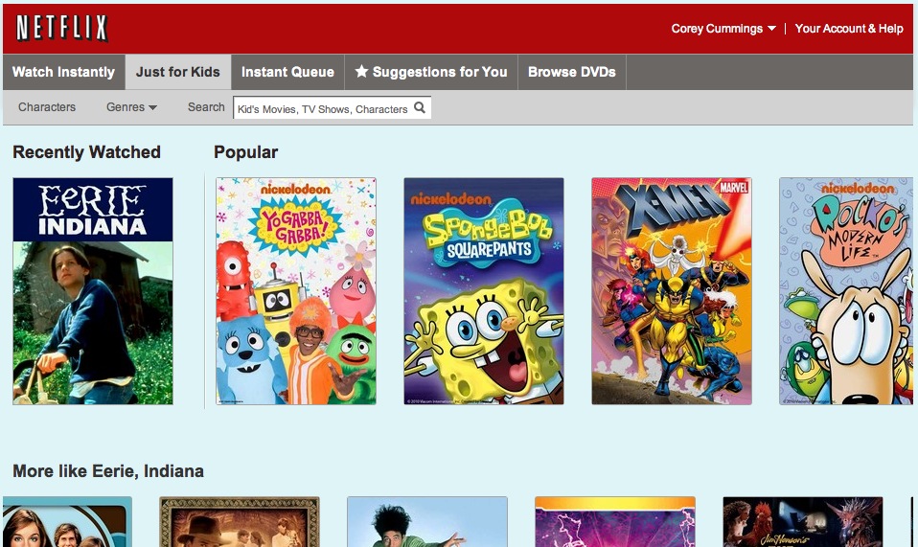This screenshot has height=547, width=918.
Task: Focus the kids search input field
Action: click(332, 107)
